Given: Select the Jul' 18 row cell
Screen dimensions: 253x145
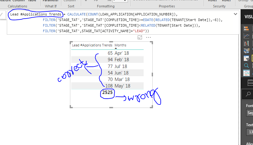Looking at the screenshot, I should [121, 66].
